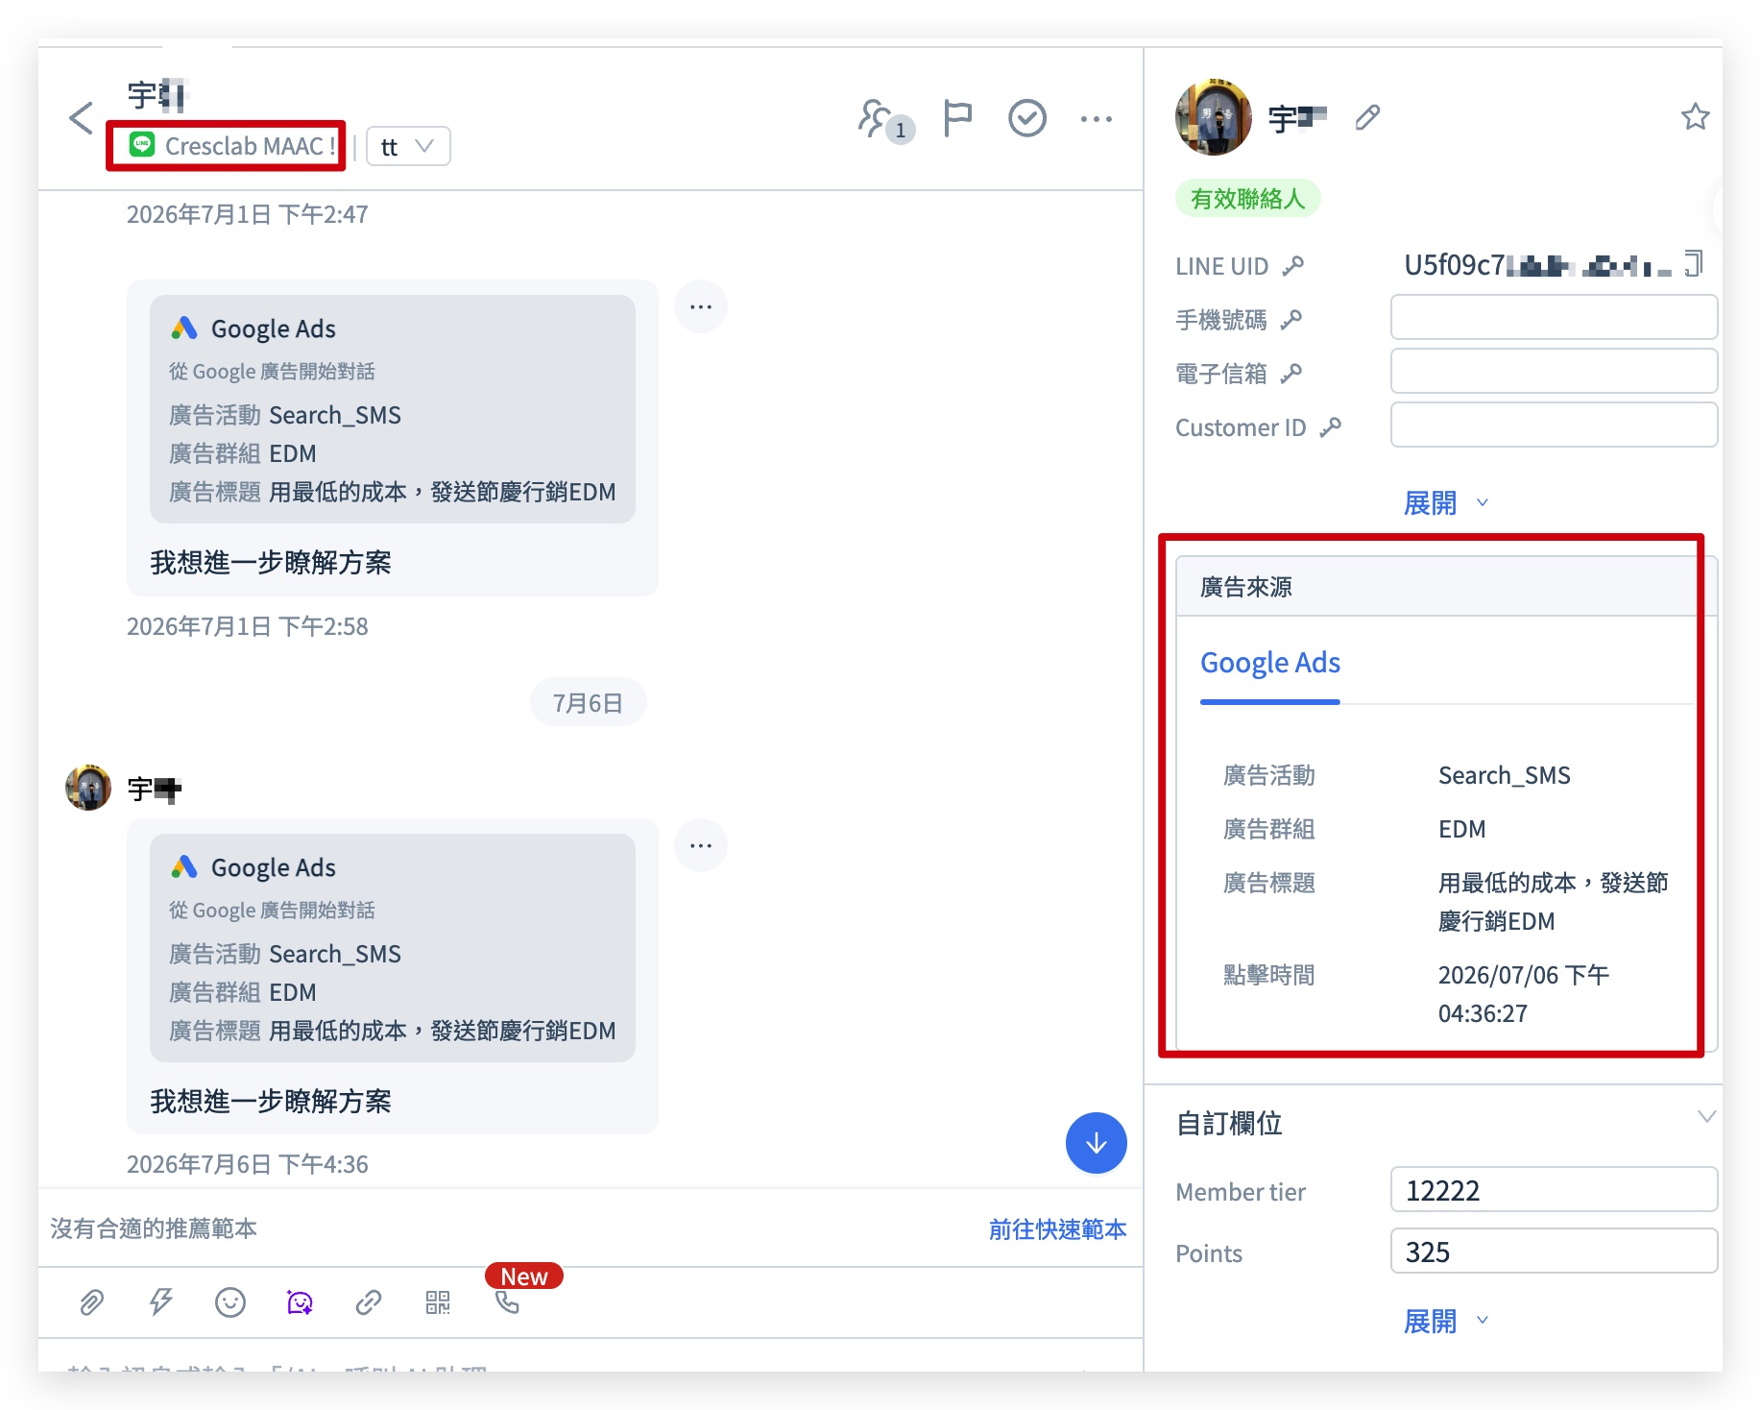Open the emoji picker

point(230,1302)
